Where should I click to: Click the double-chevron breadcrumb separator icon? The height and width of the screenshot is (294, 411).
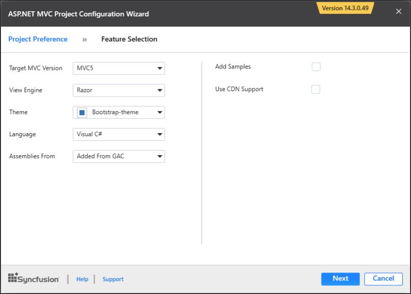pos(84,40)
